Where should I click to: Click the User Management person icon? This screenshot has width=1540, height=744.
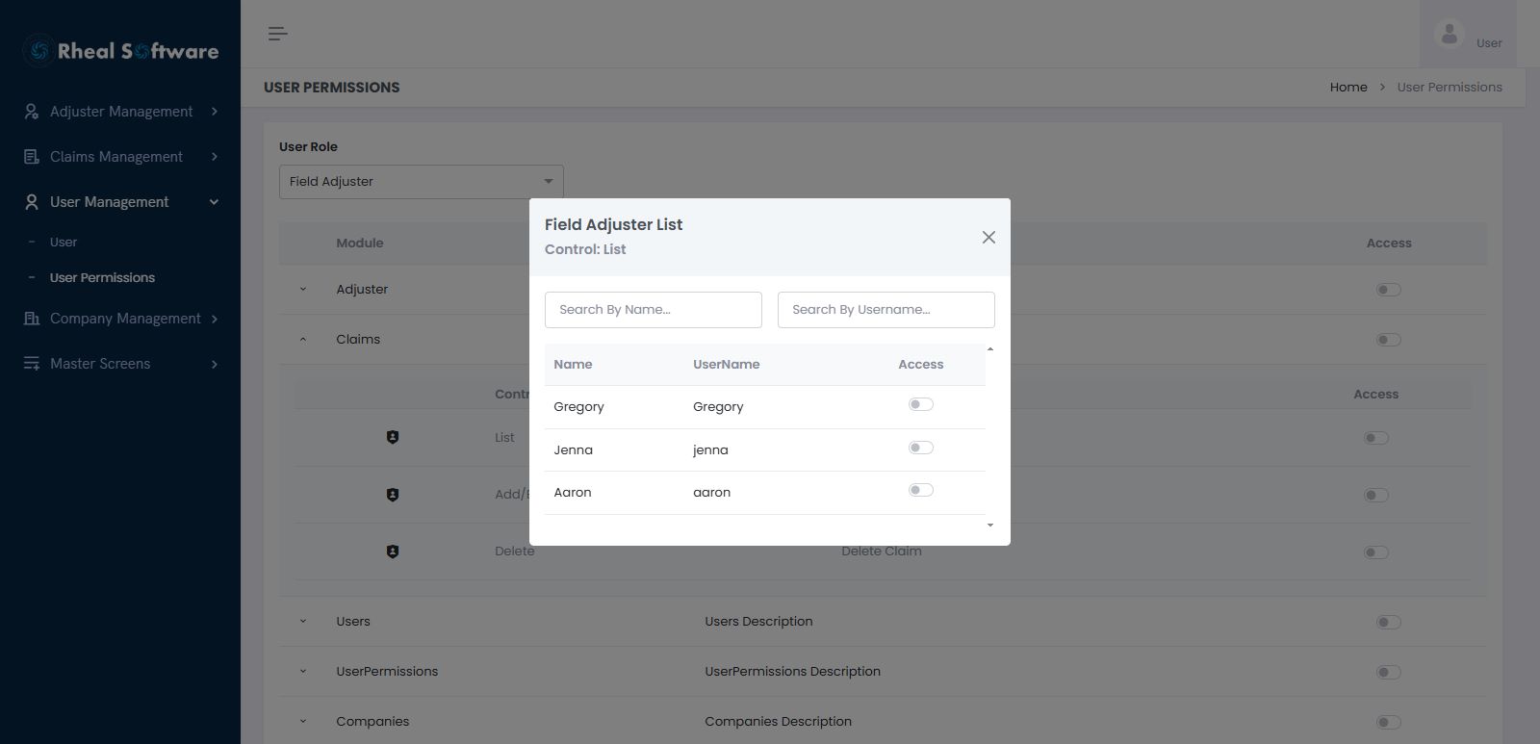click(32, 202)
